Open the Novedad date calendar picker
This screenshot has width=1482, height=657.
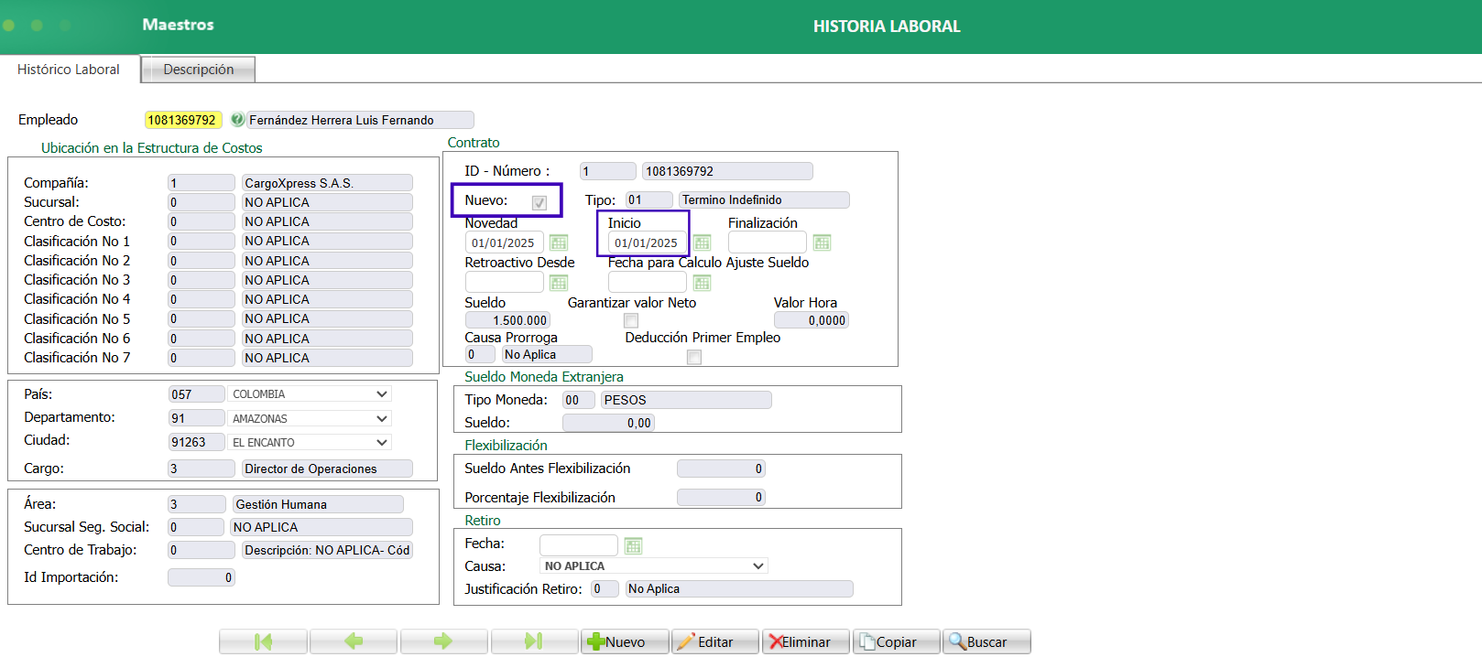[x=559, y=242]
